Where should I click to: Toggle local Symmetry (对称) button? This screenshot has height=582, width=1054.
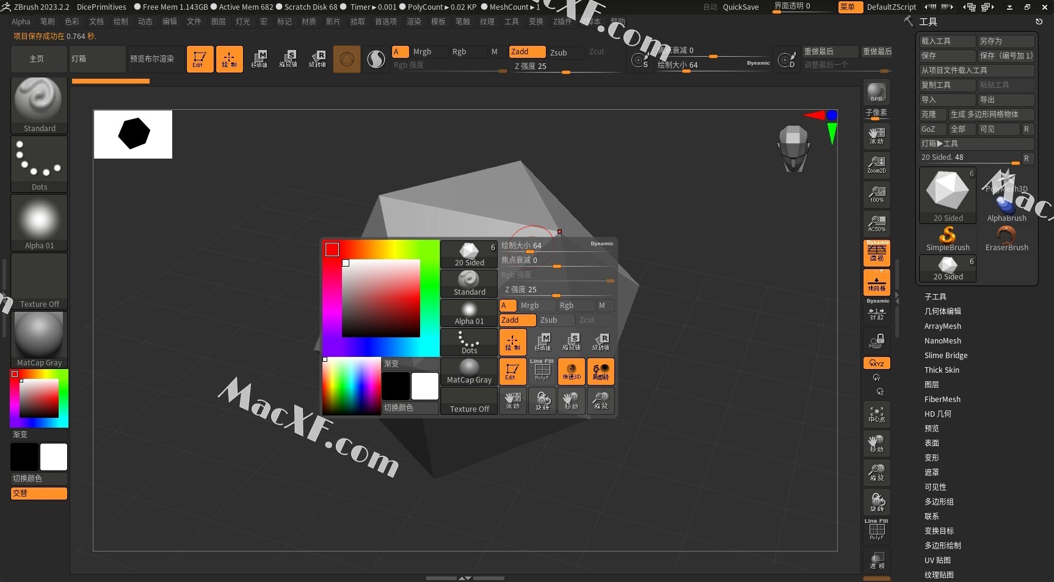[877, 311]
